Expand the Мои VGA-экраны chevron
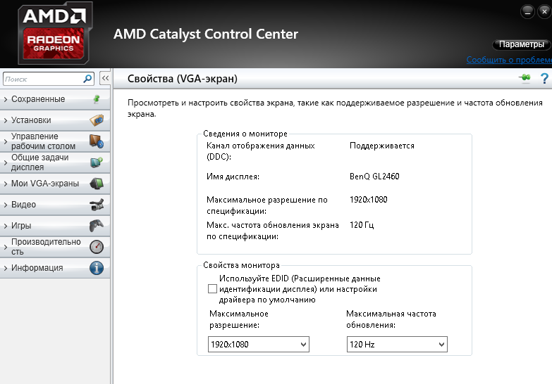This screenshot has width=552, height=384. coord(5,184)
